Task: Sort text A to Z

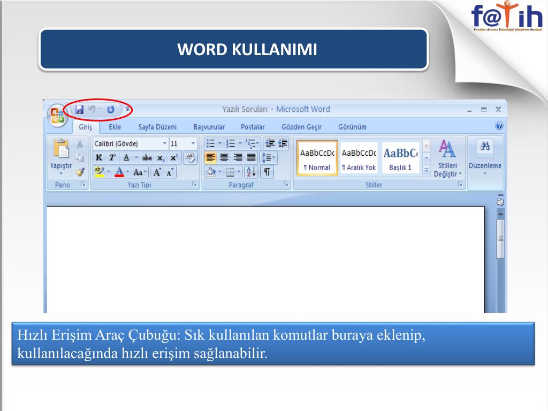Action: tap(252, 172)
